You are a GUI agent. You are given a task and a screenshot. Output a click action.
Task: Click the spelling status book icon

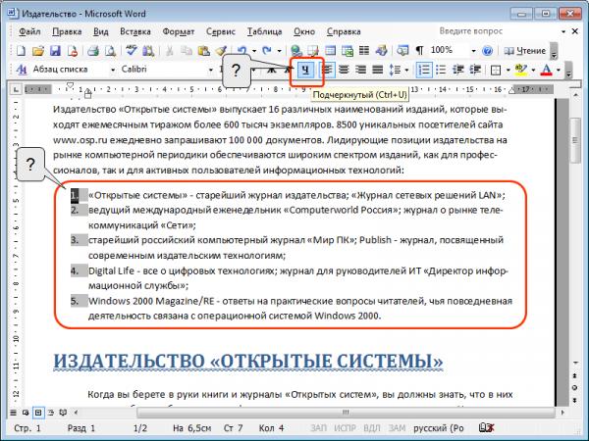click(486, 428)
